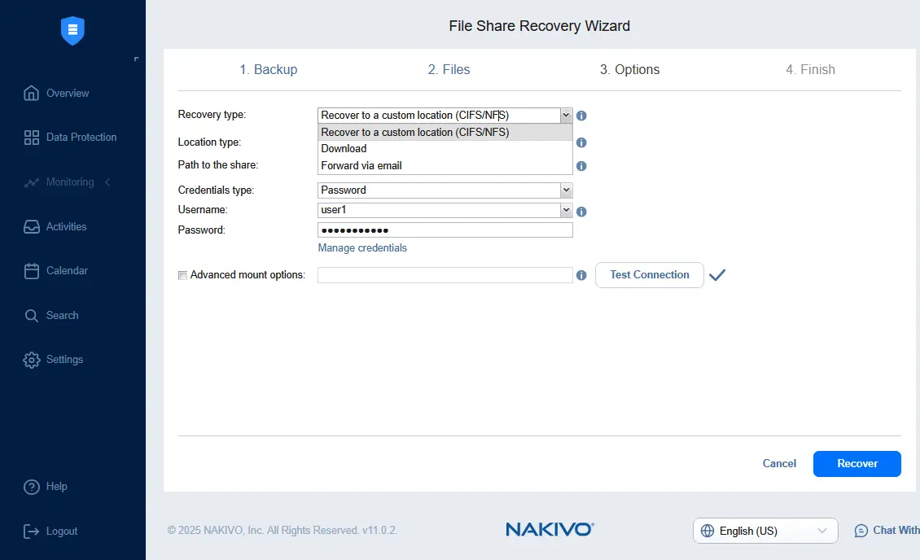Click the copyright v11.0.2 footer text
The width and height of the screenshot is (920, 560).
pyautogui.click(x=283, y=530)
